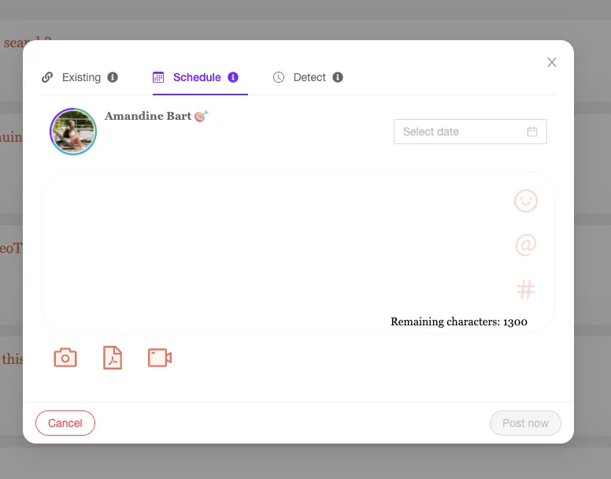Add a hashtag with # icon
Screen dimensions: 611x479
tap(526, 289)
